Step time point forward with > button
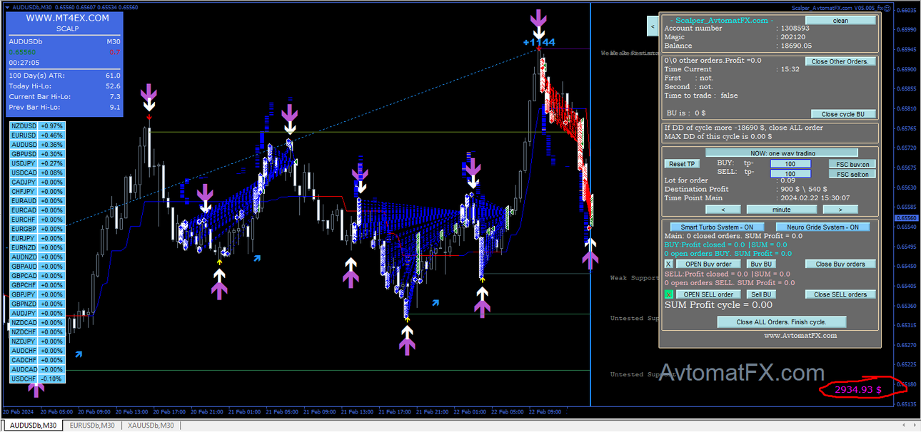The height and width of the screenshot is (432, 921). click(x=840, y=210)
